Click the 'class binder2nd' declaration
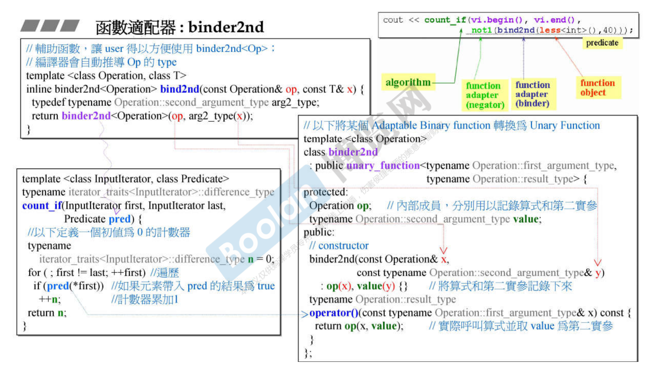This screenshot has height=375, width=650. click(x=341, y=152)
